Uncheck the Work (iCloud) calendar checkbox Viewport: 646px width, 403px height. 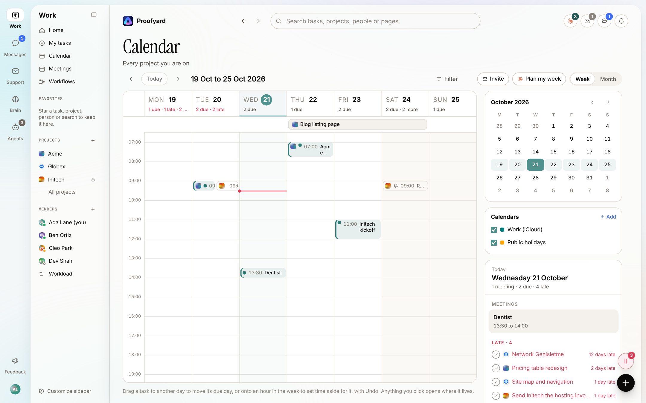[x=494, y=230]
